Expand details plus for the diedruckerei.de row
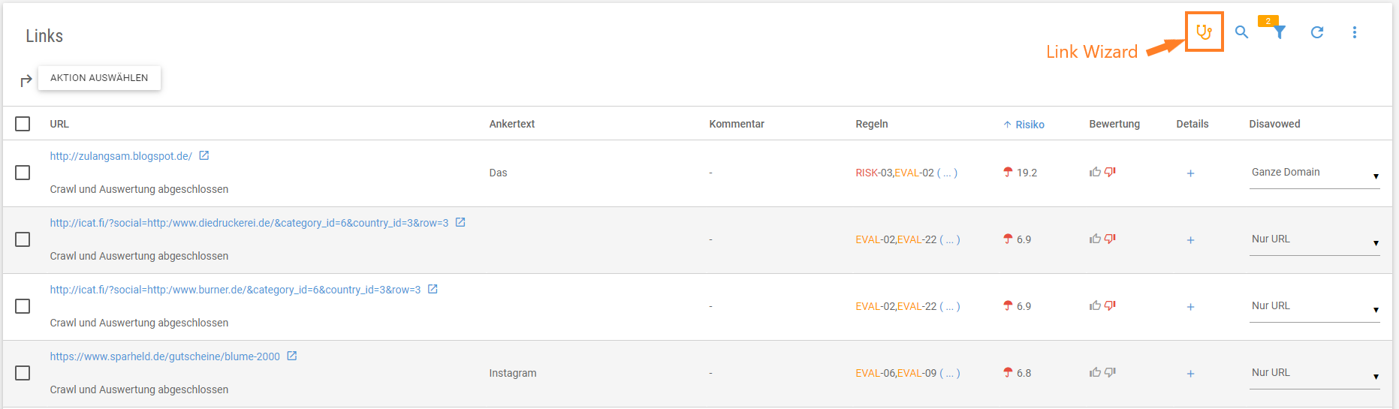Image resolution: width=1399 pixels, height=409 pixels. coord(1190,240)
